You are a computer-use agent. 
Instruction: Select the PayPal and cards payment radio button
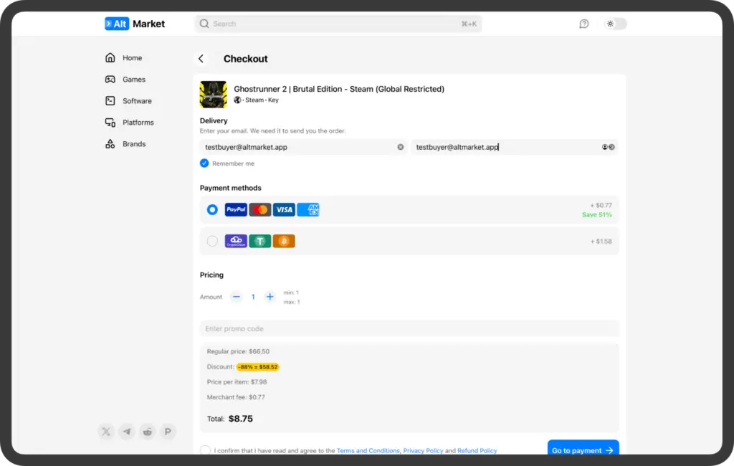click(212, 209)
